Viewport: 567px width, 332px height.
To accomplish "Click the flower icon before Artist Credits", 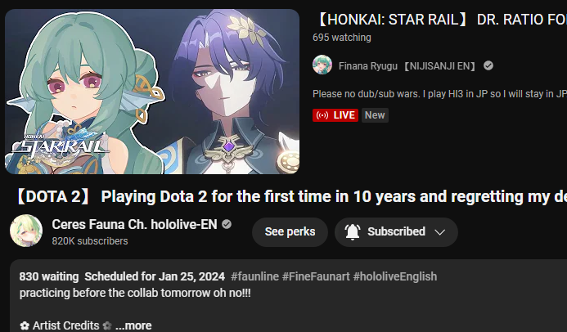I will 25,325.
